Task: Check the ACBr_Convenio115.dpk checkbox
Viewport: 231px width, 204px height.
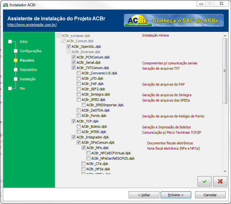Action: [x=79, y=73]
